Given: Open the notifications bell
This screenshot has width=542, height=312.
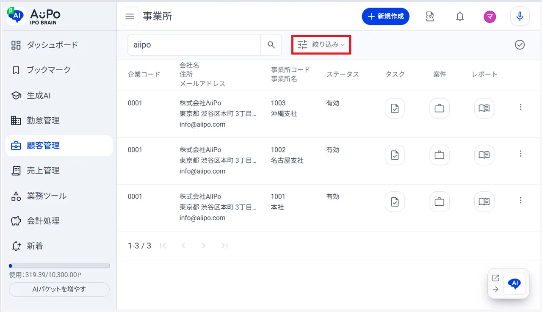Looking at the screenshot, I should click(459, 17).
